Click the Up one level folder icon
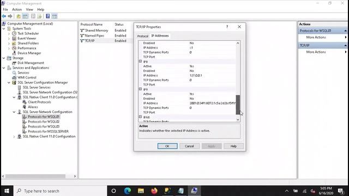Screen dimensions: 349x196 [19, 16]
